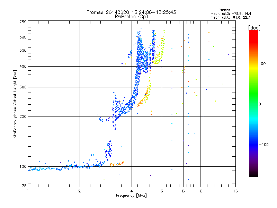Click the 'Phases' header text
277x208 pixels.
[224, 10]
